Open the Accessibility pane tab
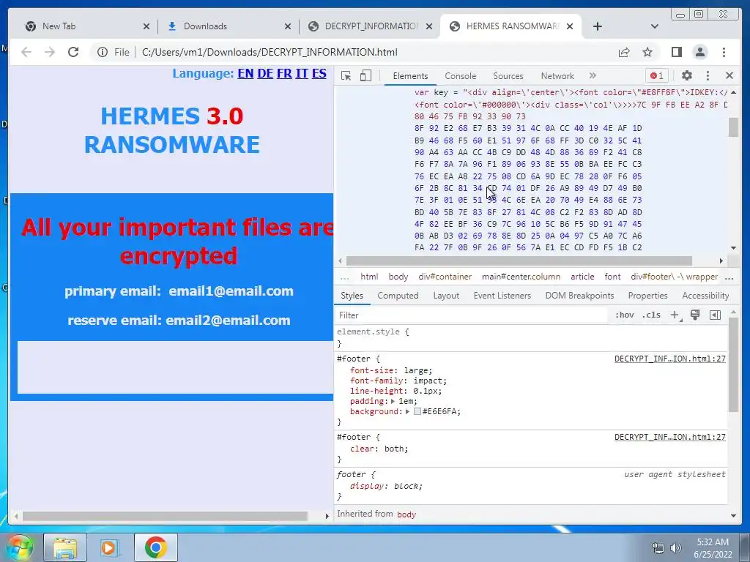This screenshot has height=562, width=750. [x=705, y=296]
